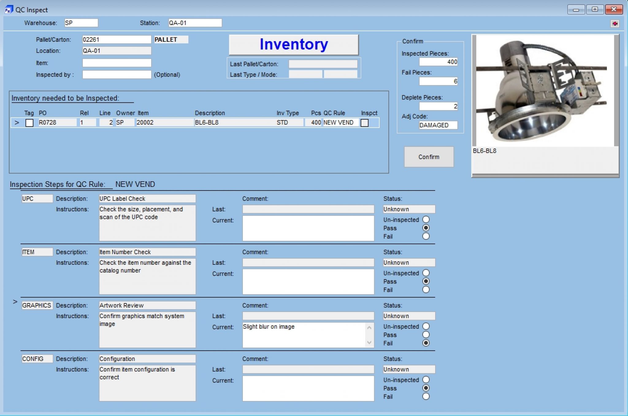Click scroll-down arrow on GRAPHICS comment box

pyautogui.click(x=369, y=343)
